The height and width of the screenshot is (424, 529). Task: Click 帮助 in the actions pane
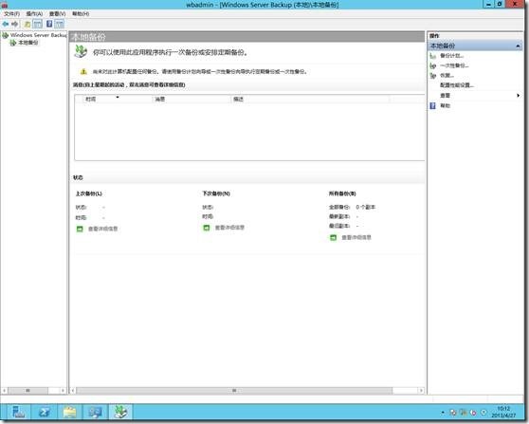point(445,105)
